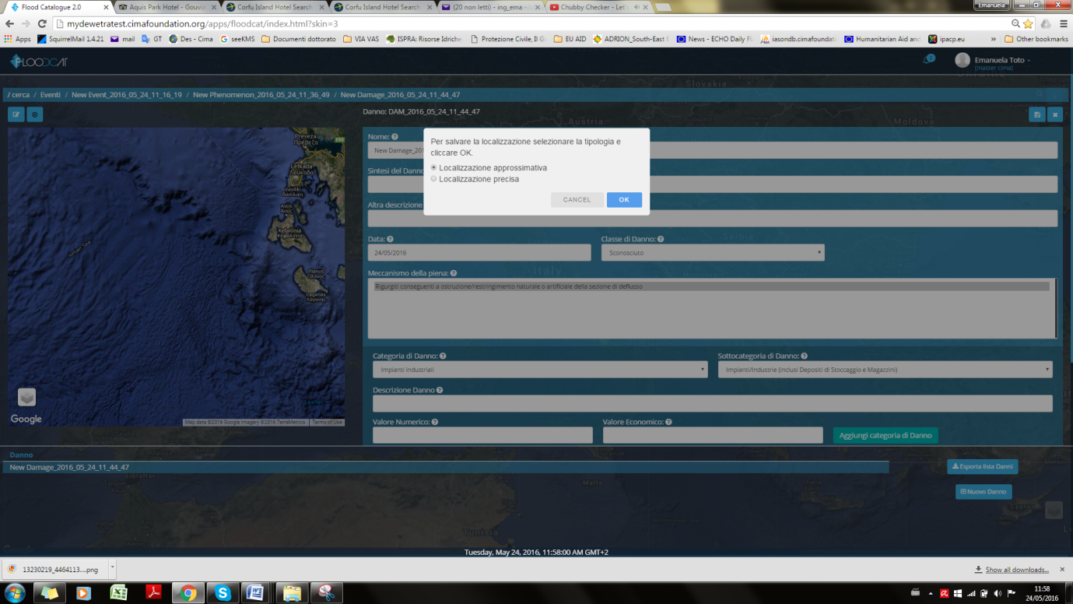Open the 'Other bookmarks' folder
Screen dimensions: 1073x604
point(1036,39)
